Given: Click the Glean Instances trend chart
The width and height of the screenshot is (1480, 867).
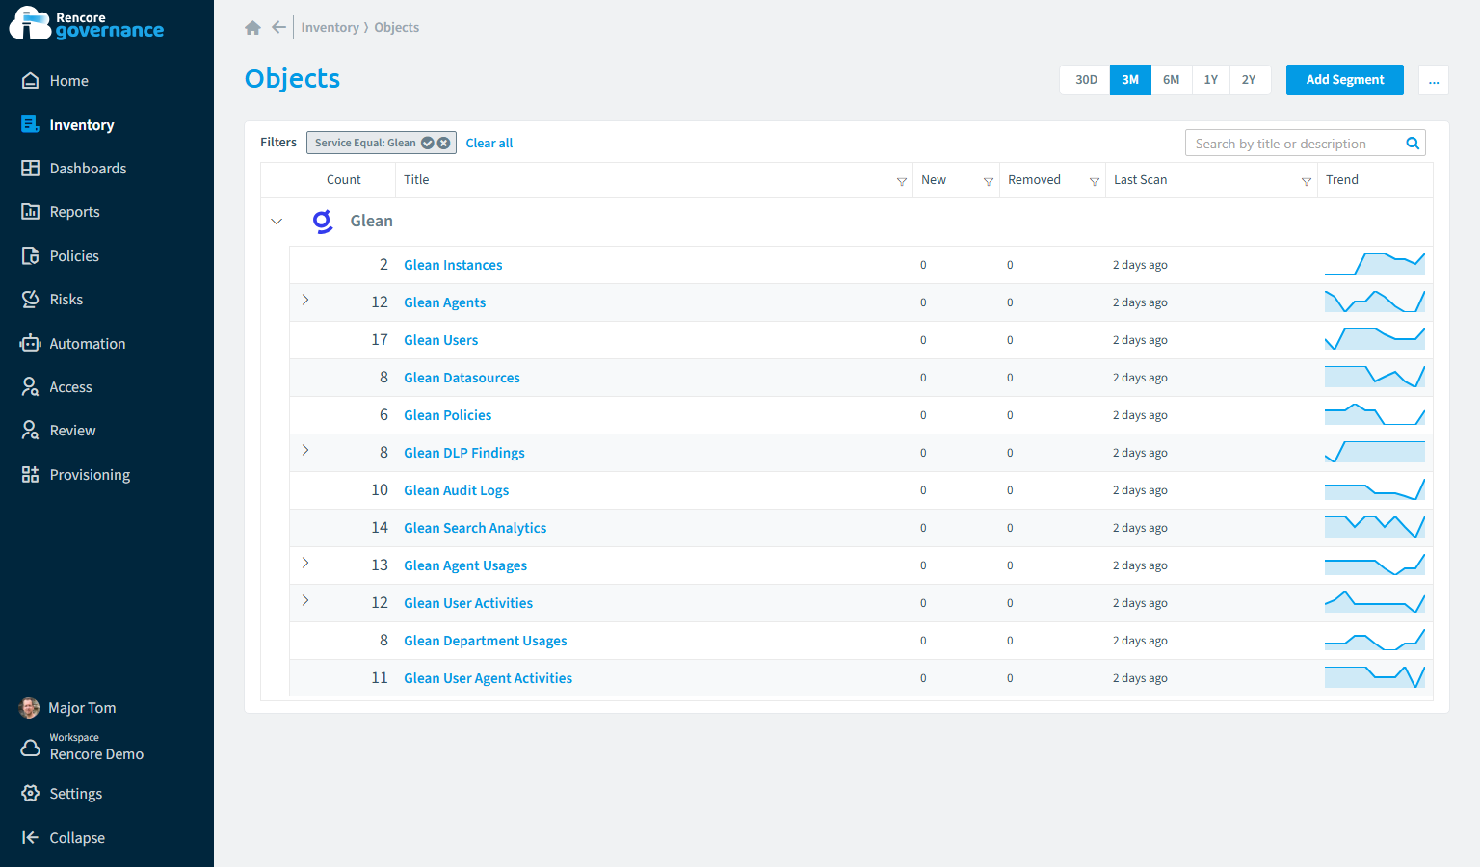Looking at the screenshot, I should click(x=1375, y=264).
